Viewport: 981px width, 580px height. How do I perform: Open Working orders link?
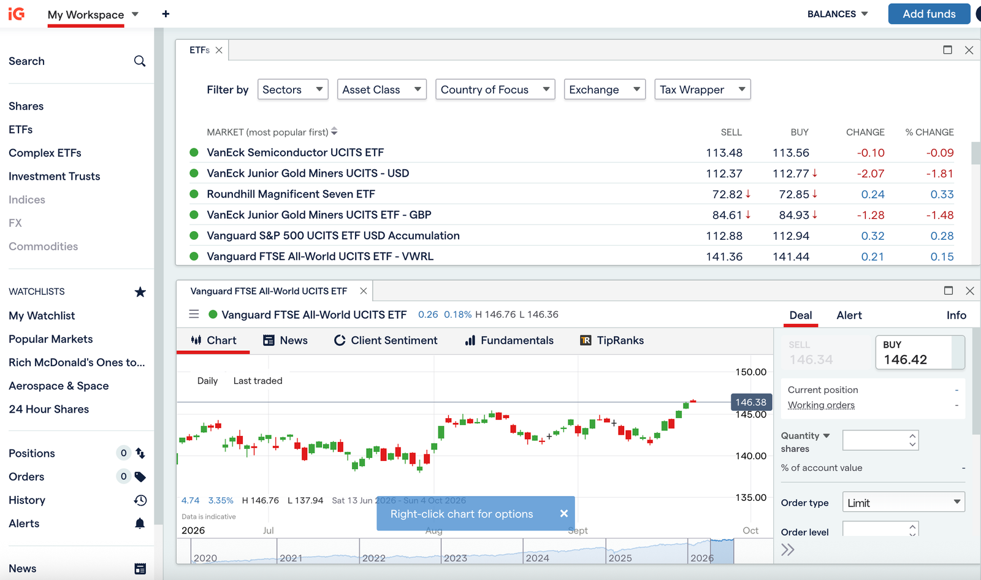point(821,405)
